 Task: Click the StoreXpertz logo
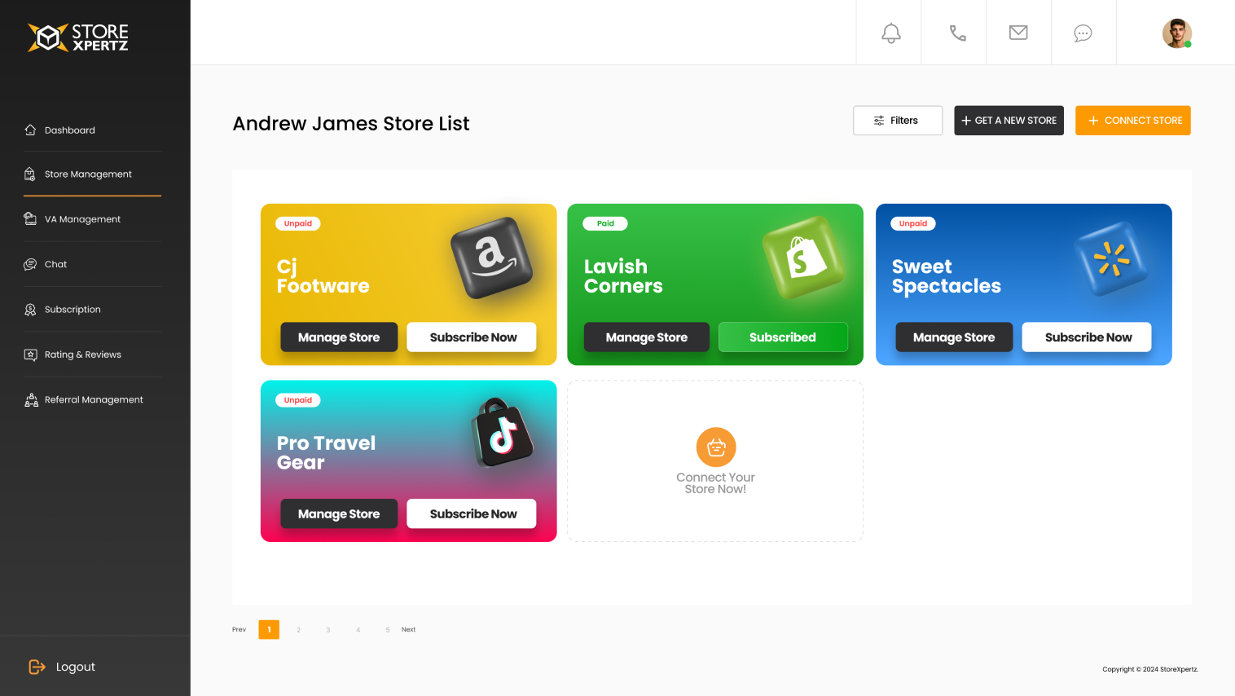tap(78, 37)
